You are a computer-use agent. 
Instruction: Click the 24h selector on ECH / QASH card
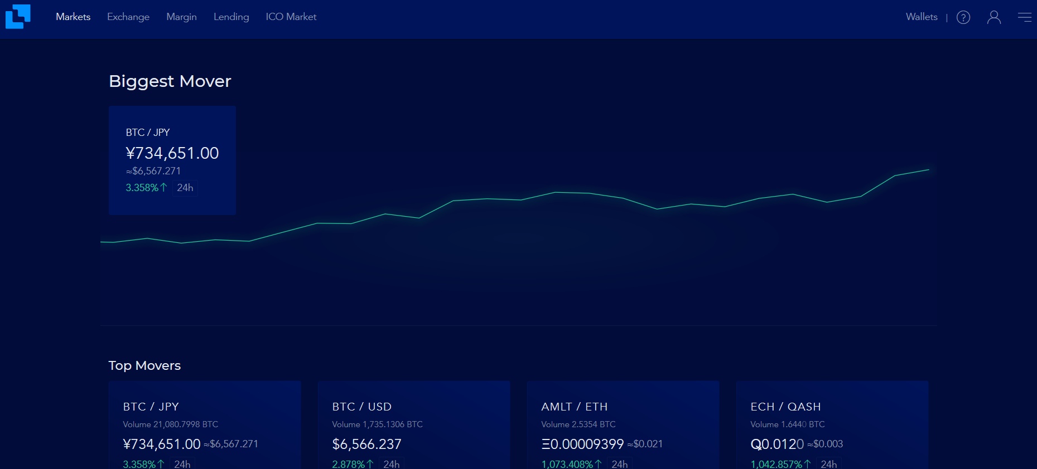[x=829, y=463]
